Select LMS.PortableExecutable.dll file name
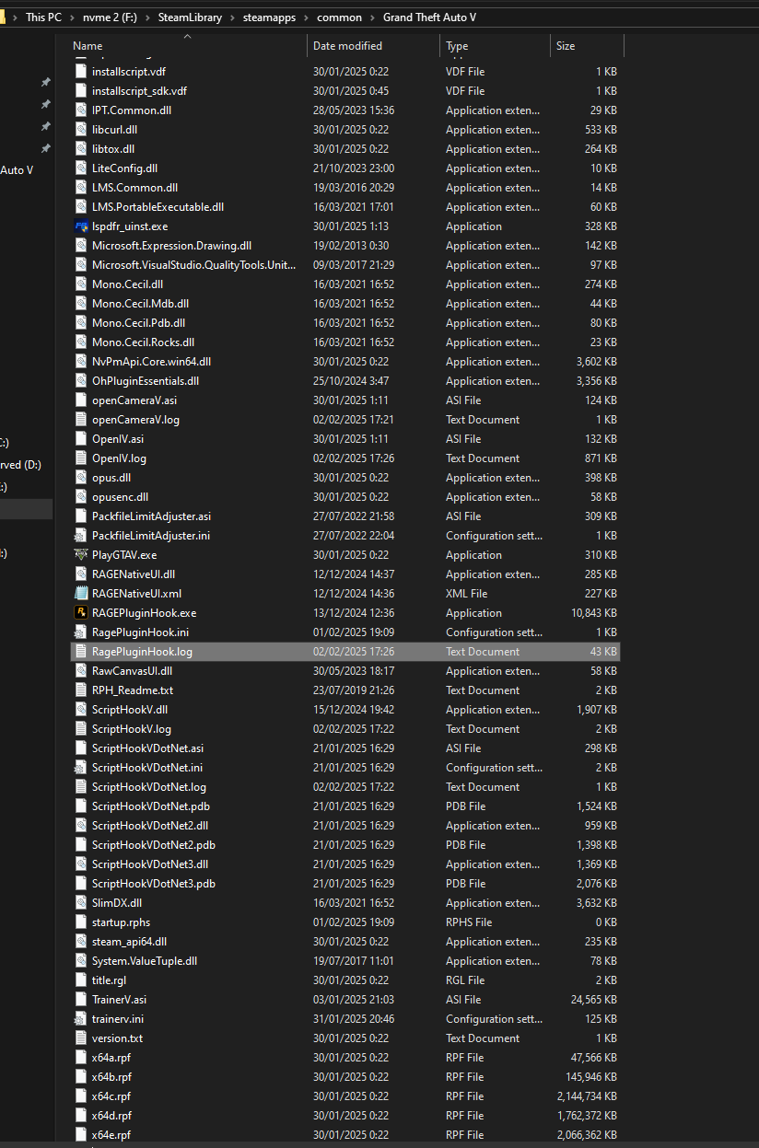 tap(158, 207)
